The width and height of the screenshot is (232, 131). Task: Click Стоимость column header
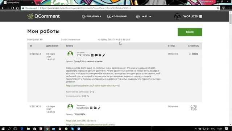pyautogui.click(x=194, y=46)
